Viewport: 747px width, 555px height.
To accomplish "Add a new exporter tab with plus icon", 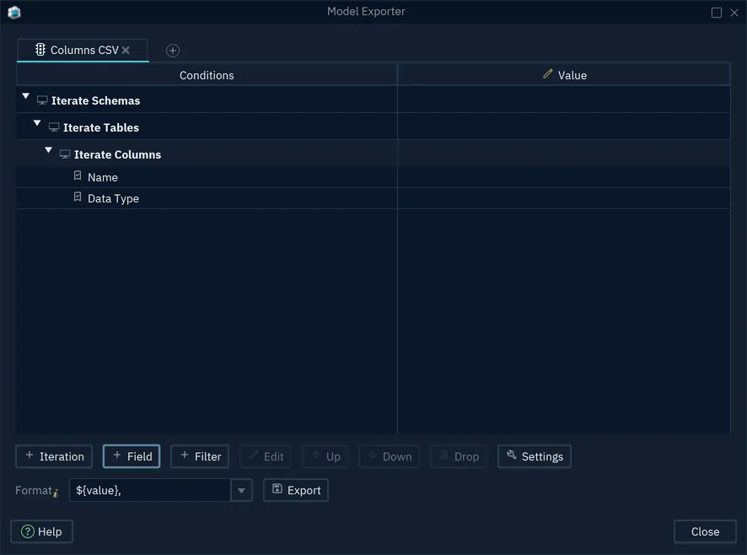I will [173, 51].
